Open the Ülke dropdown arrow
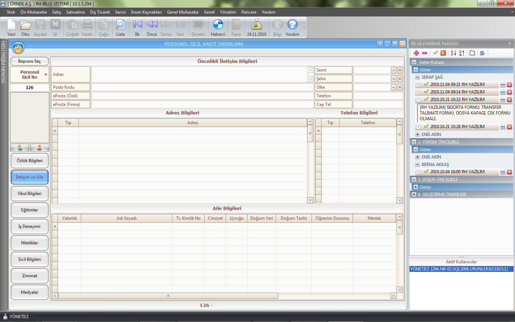This screenshot has height=322, width=515. [393, 87]
